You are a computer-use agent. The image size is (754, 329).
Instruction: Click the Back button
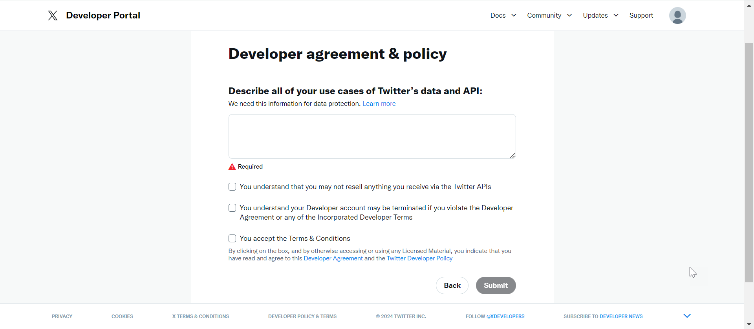pos(452,285)
